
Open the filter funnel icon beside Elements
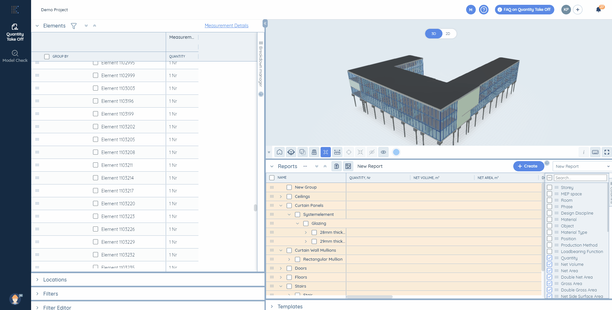pyautogui.click(x=74, y=26)
